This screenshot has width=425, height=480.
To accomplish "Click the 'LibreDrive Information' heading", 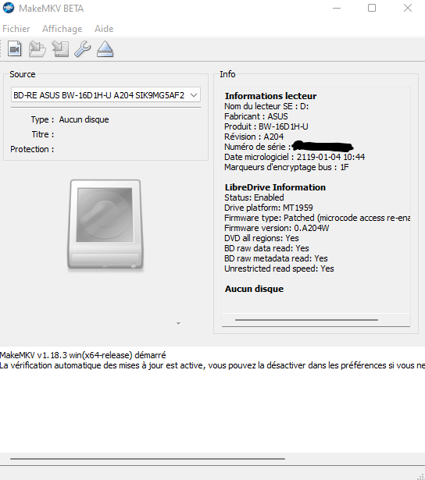I will point(275,187).
